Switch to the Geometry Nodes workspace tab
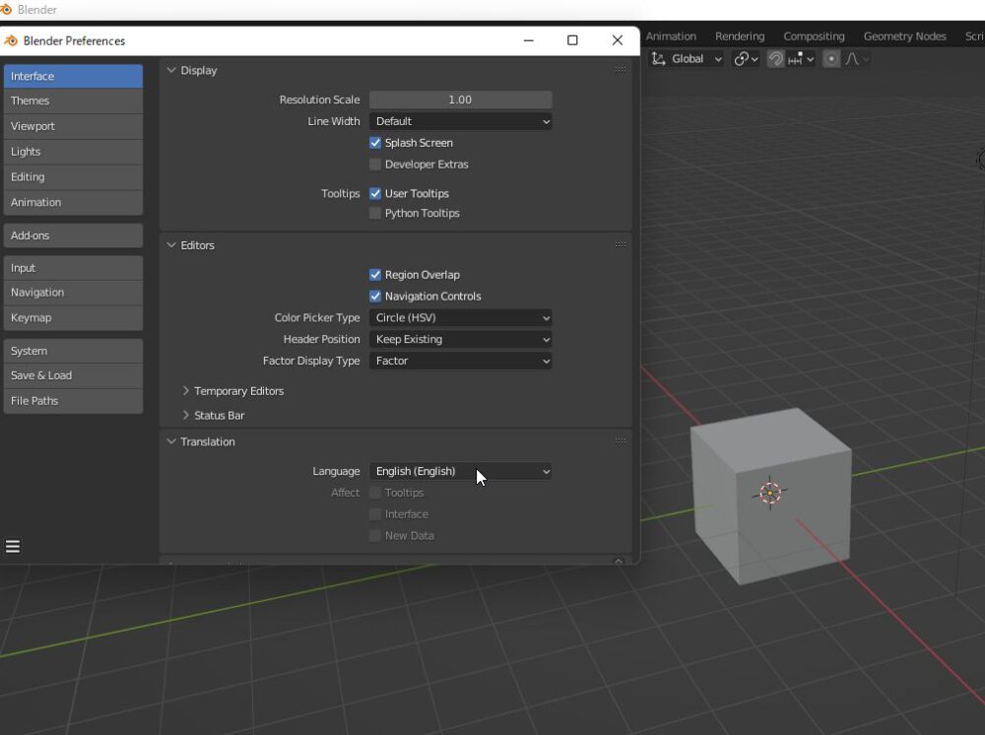The width and height of the screenshot is (985, 735). tap(904, 36)
